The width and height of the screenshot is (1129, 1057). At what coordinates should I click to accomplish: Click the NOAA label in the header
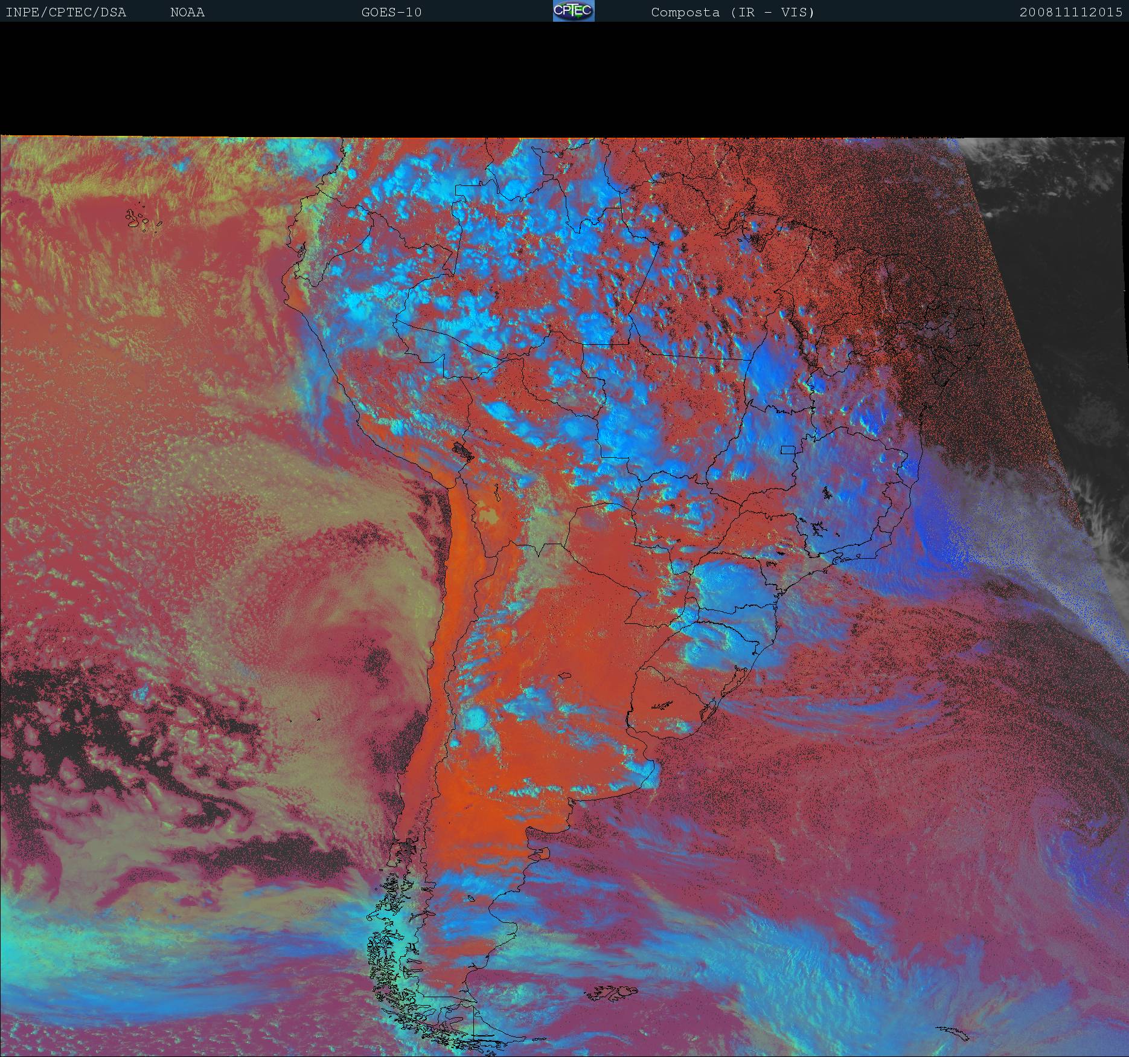[187, 12]
